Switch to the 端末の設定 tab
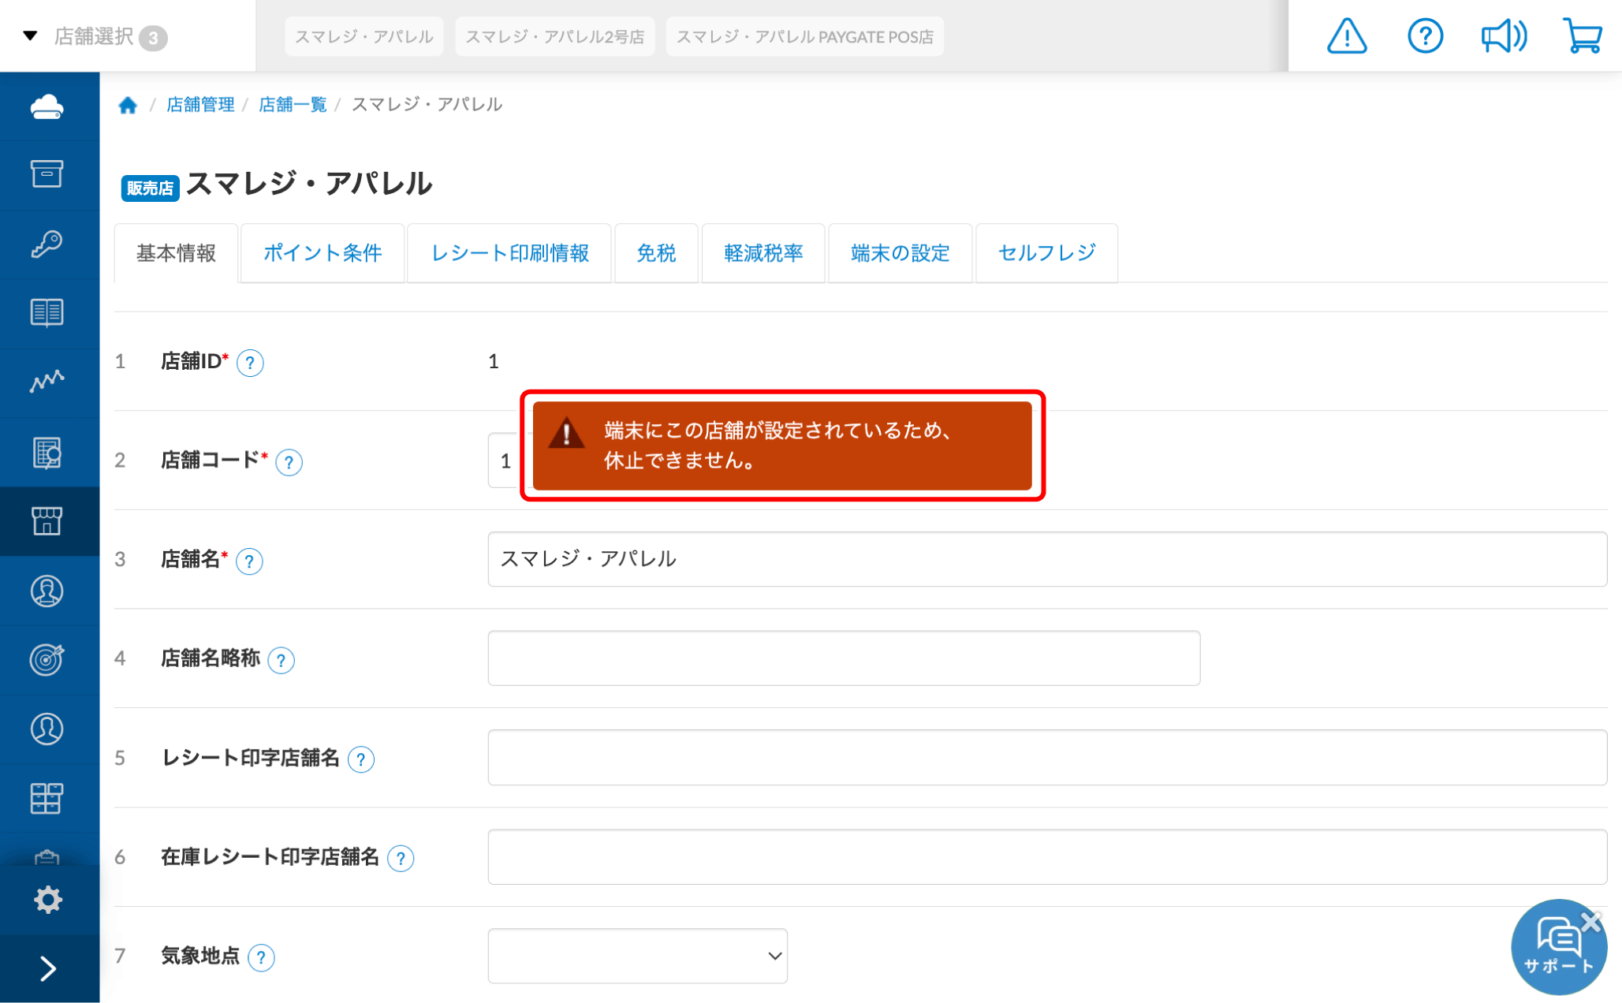1622x1003 pixels. pyautogui.click(x=900, y=253)
